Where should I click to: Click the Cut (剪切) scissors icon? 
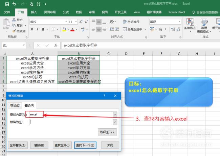[14, 20]
